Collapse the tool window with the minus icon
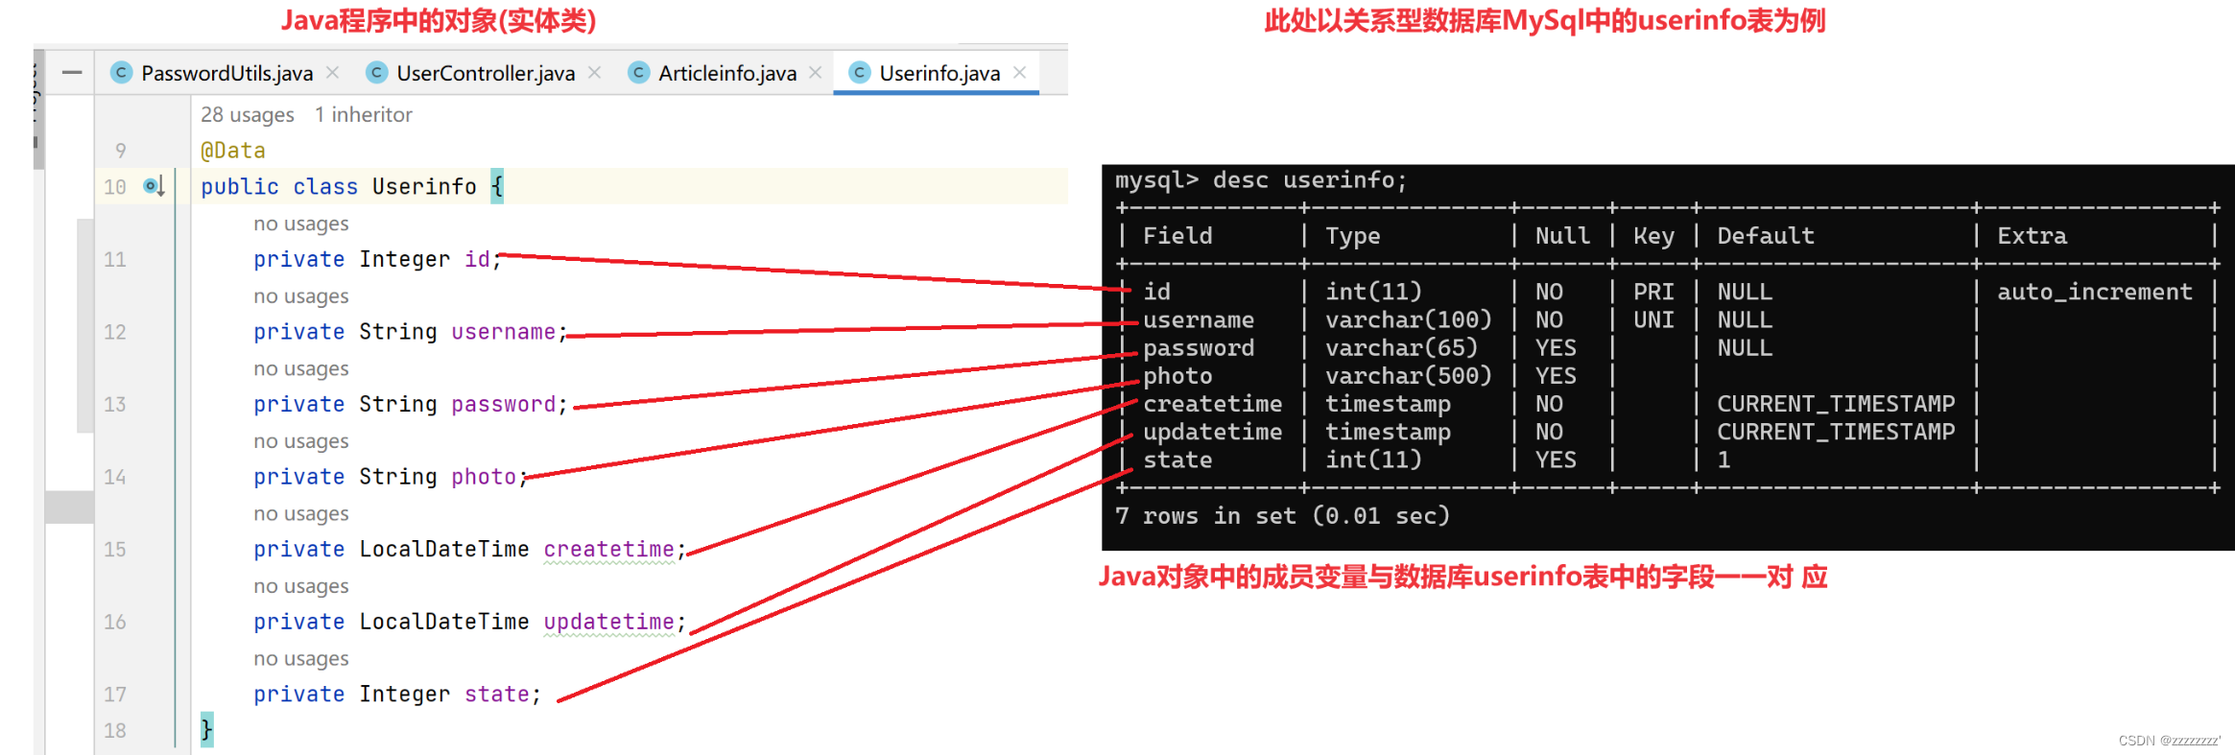Screen dimensions: 2235x755 [x=72, y=73]
